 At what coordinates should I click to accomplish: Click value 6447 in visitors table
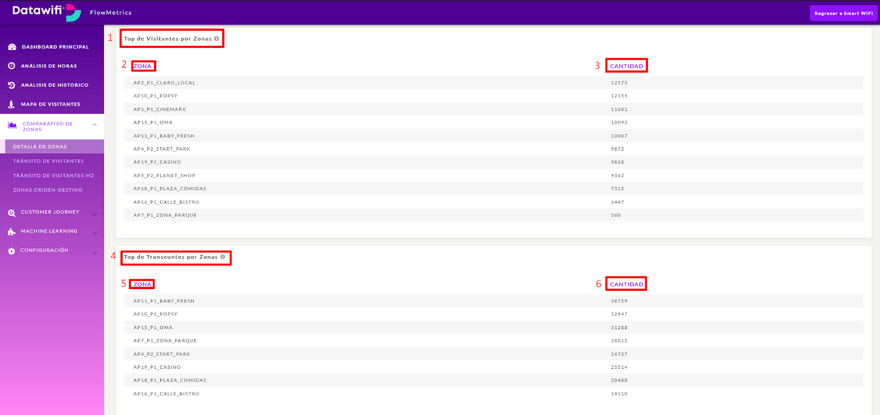tap(617, 202)
